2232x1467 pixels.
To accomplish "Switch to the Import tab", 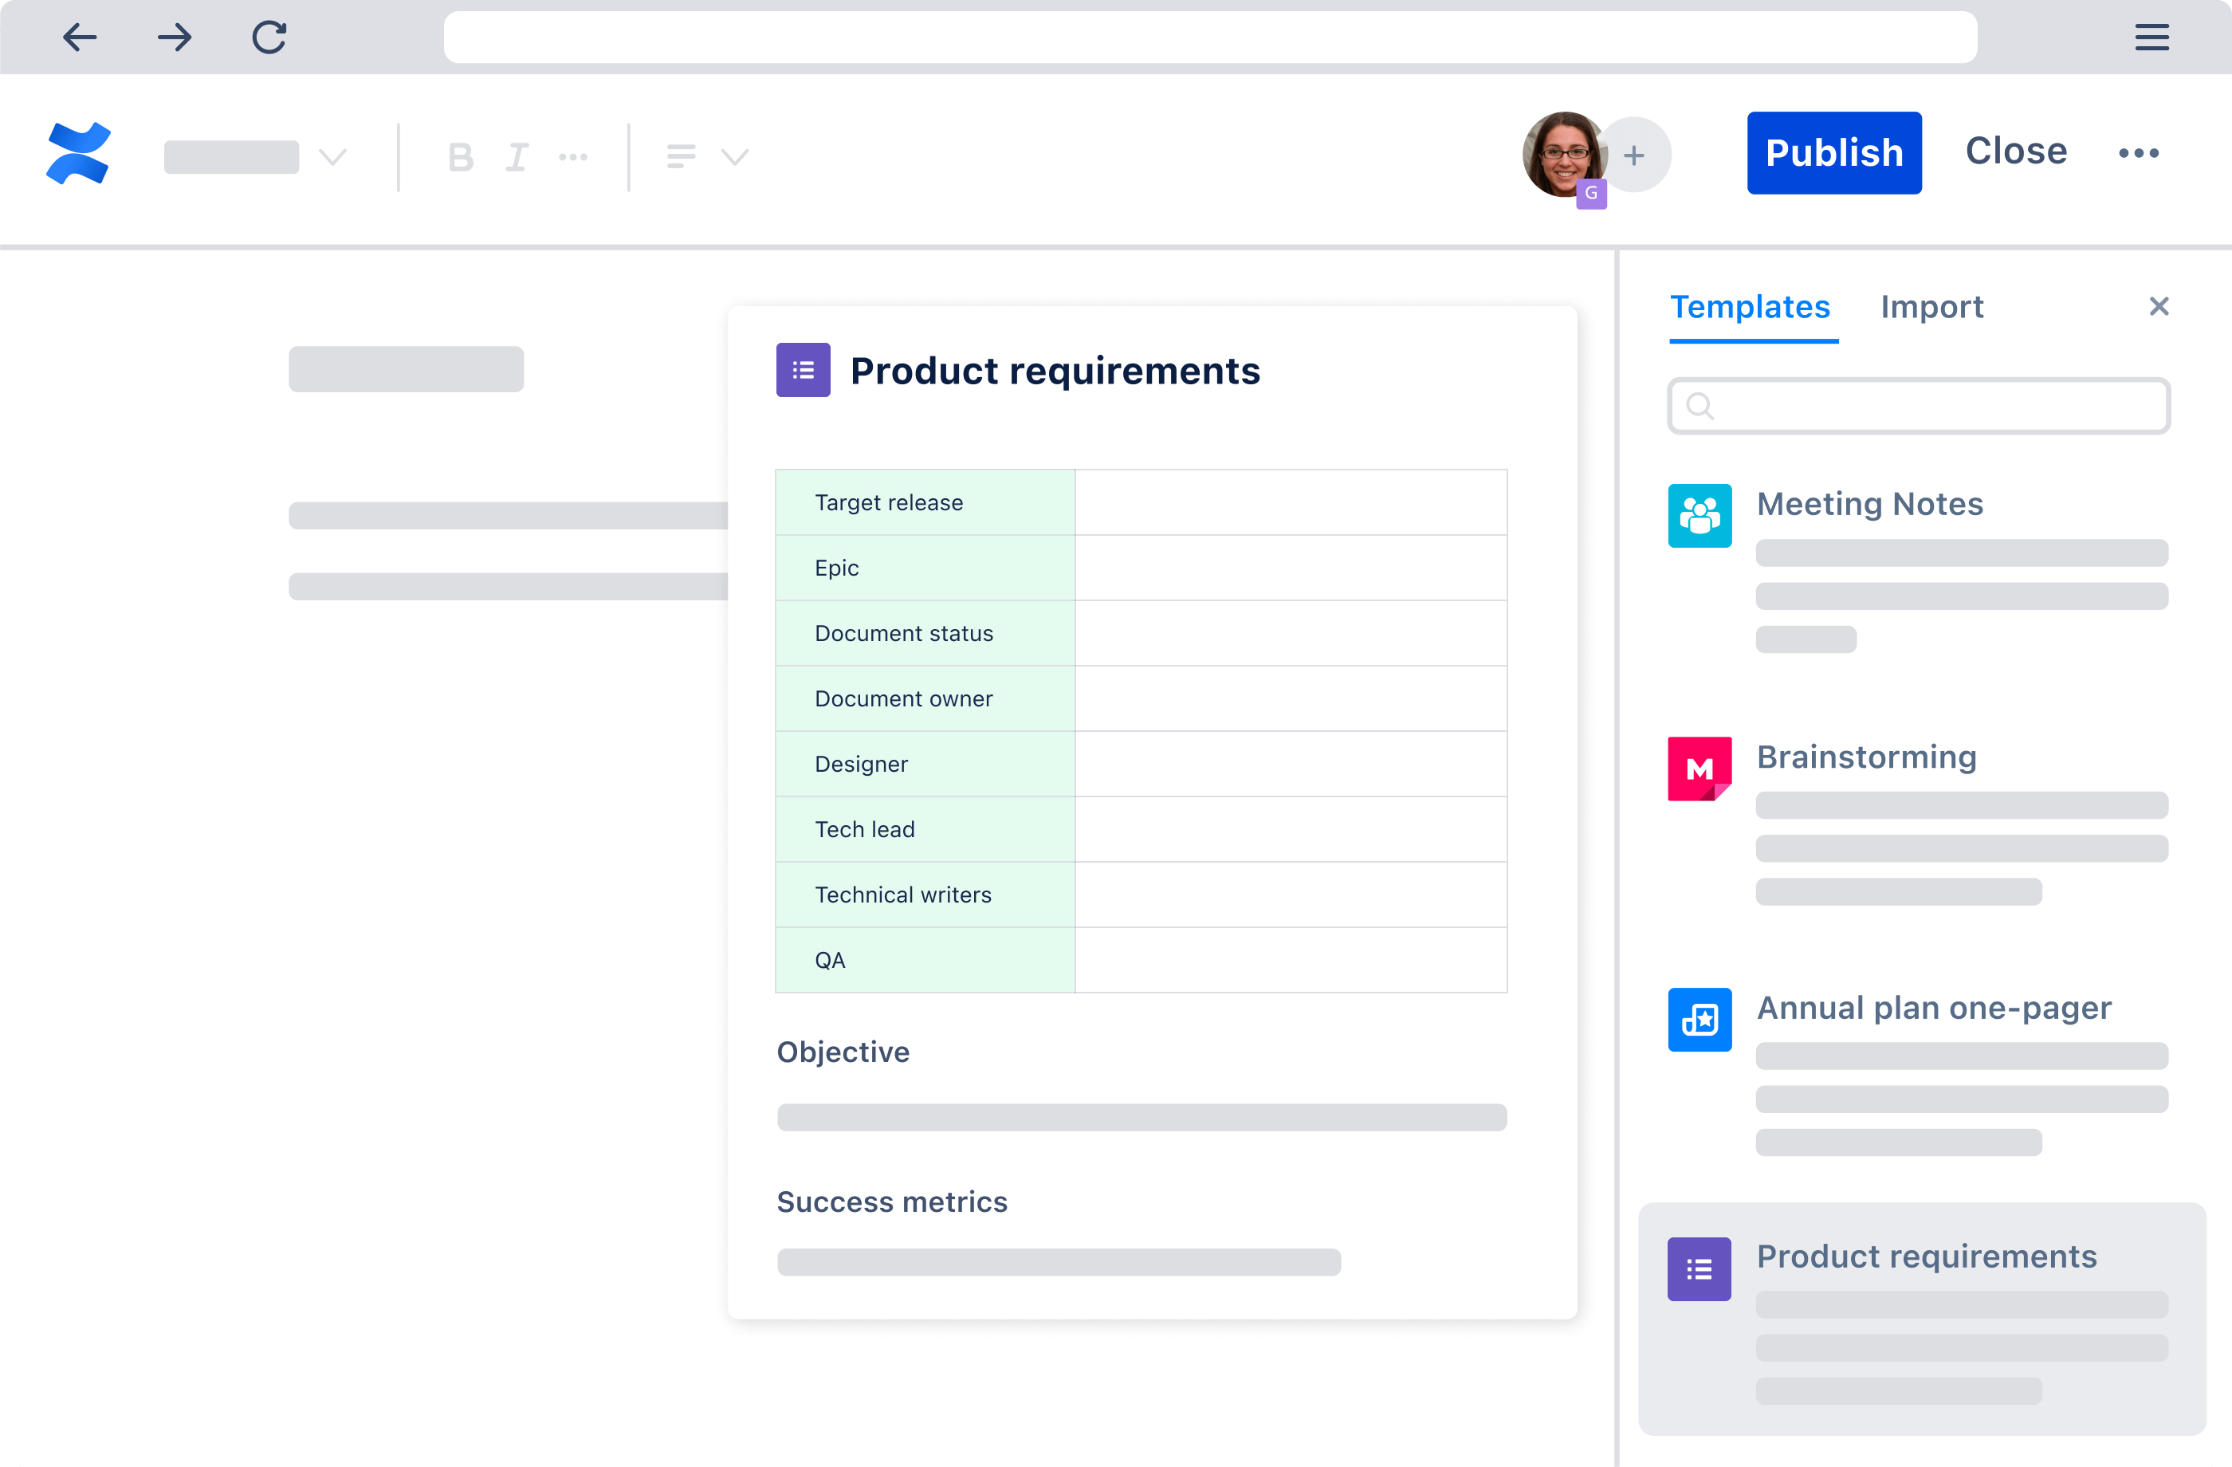I will tap(1932, 308).
